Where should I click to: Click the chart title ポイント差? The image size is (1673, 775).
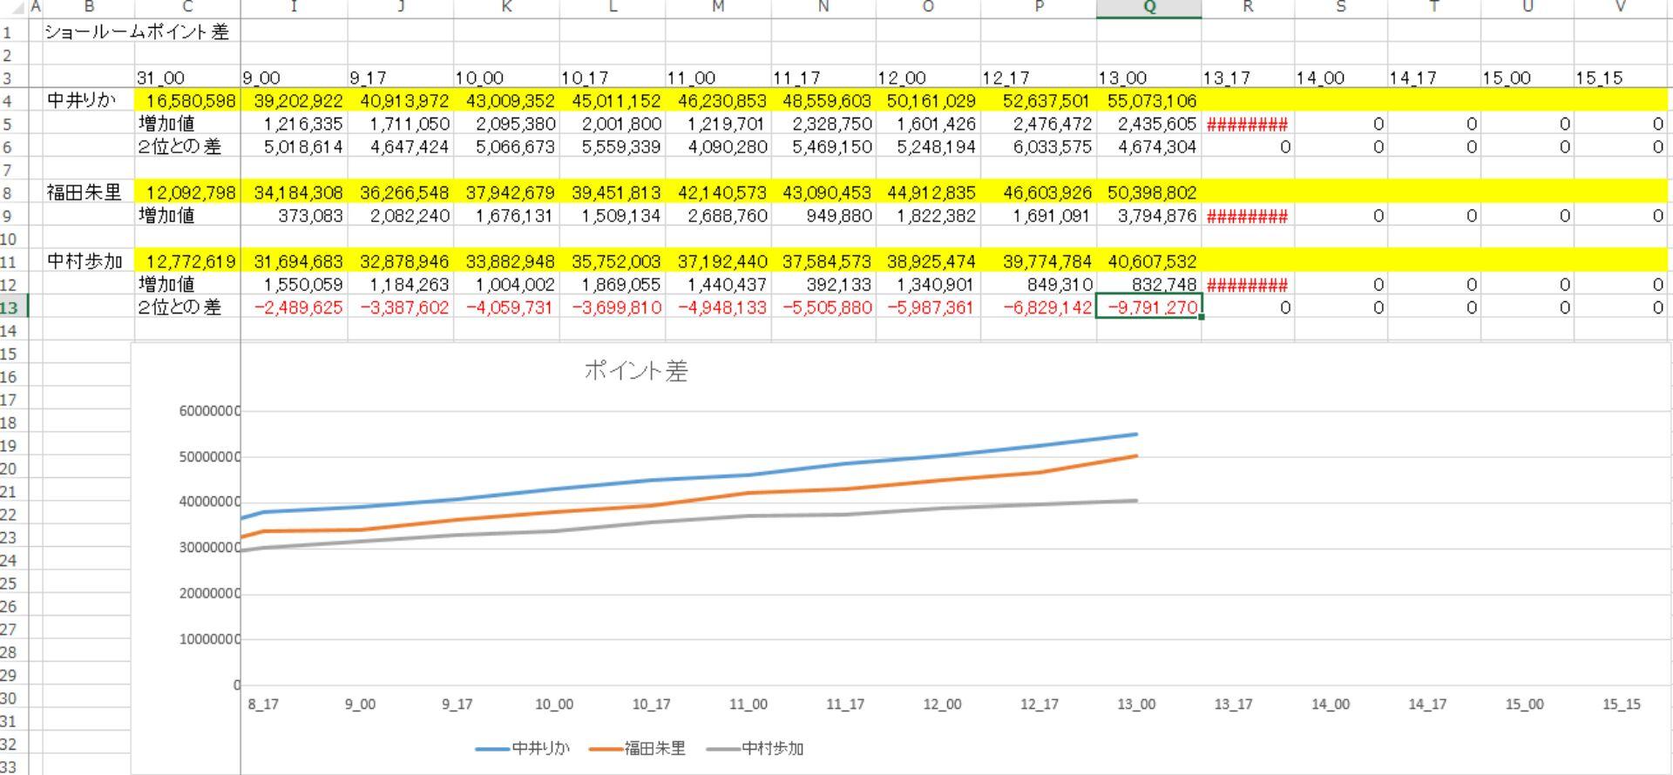pos(635,371)
